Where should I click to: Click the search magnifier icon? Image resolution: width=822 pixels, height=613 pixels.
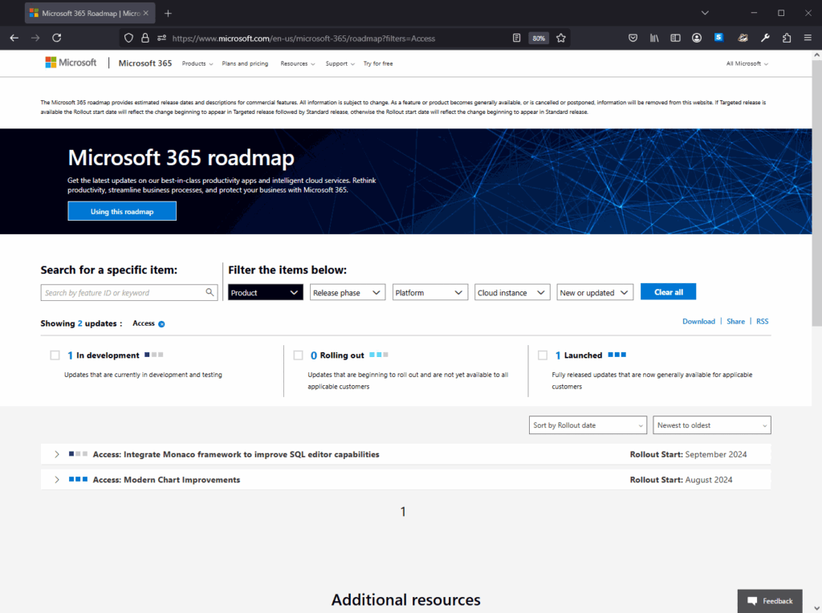pos(210,292)
